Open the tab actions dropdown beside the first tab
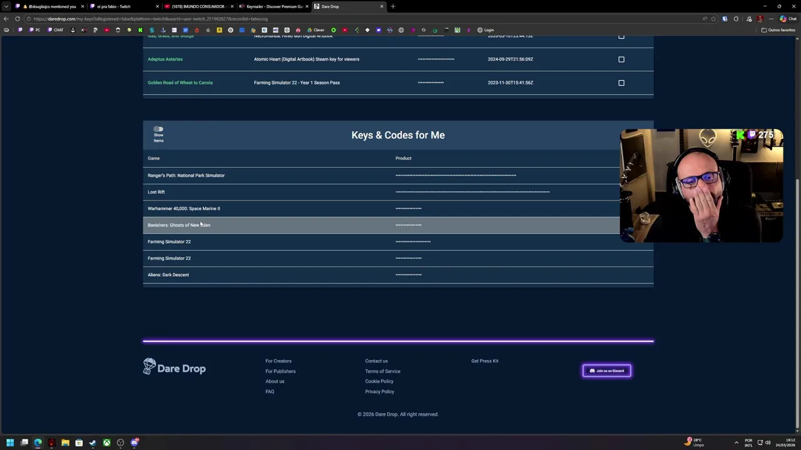 pyautogui.click(x=6, y=6)
